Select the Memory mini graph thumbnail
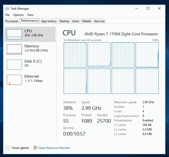169x157 pixels. click(14, 49)
